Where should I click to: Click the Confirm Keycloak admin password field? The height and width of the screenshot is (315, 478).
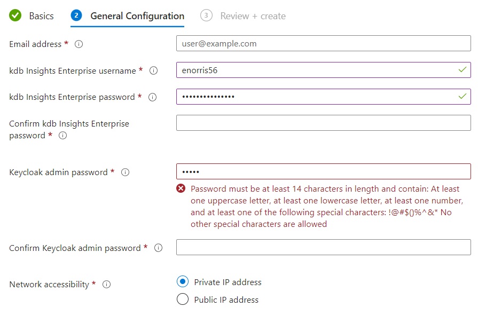[x=324, y=247]
